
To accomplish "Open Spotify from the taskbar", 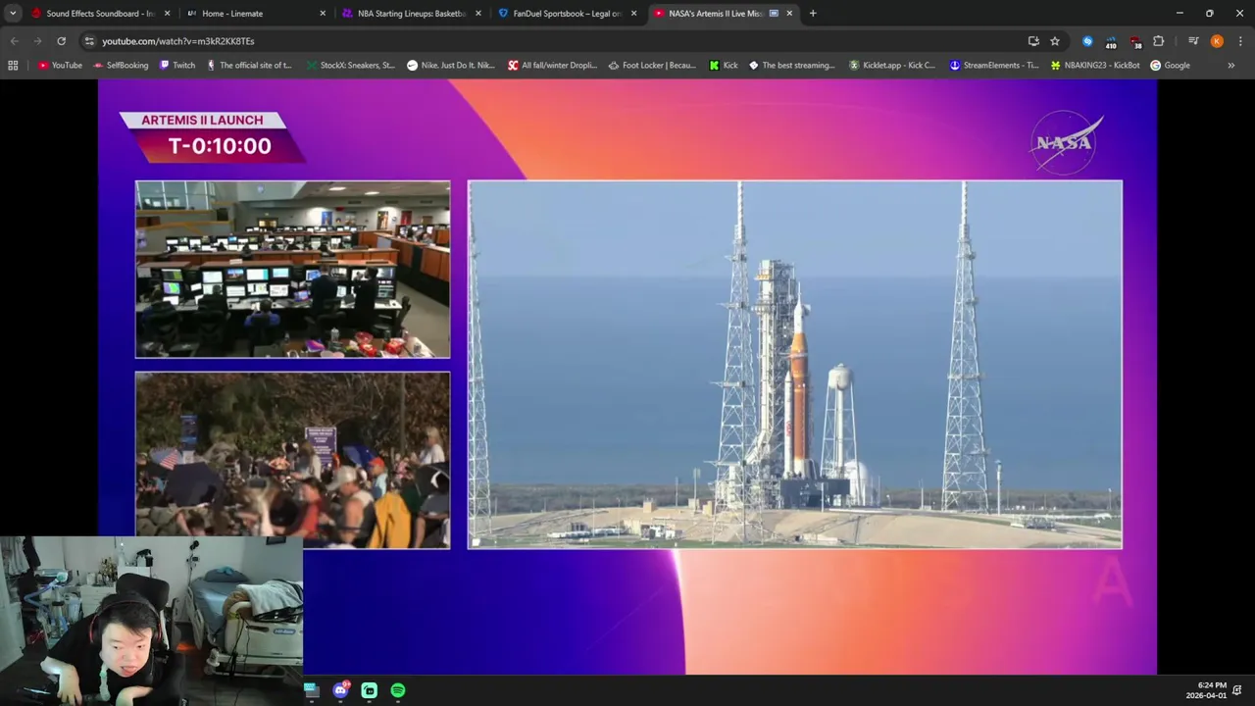I will pos(398,690).
